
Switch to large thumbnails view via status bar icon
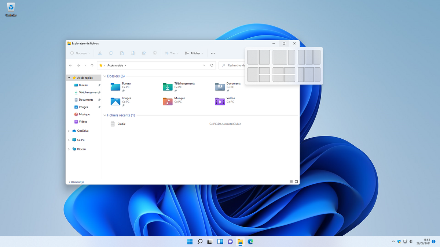tap(296, 181)
